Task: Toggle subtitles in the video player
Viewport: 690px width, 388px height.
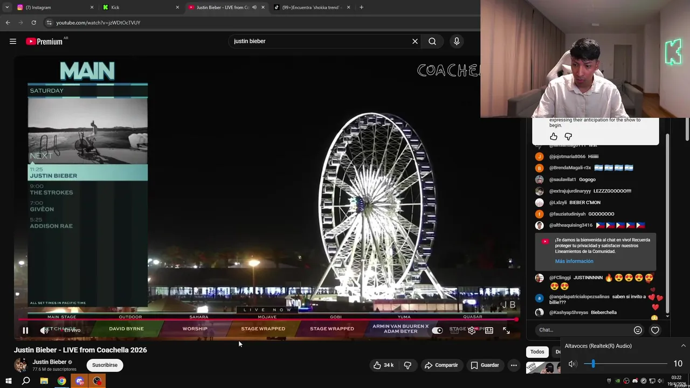Action: (454, 330)
